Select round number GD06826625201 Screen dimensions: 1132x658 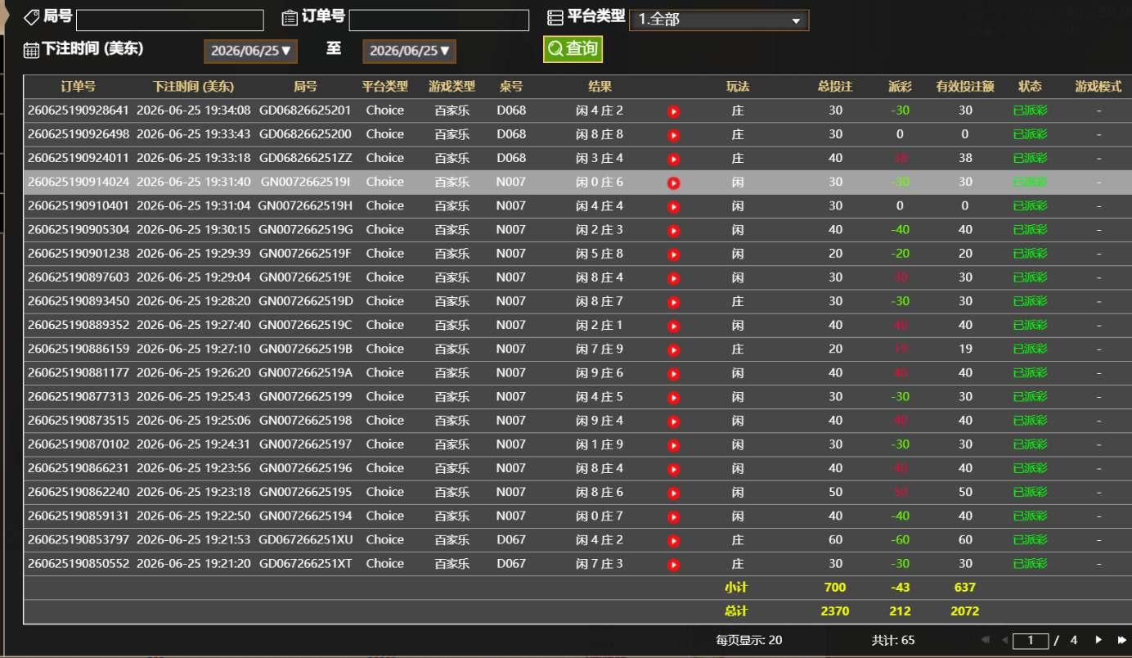pyautogui.click(x=305, y=110)
